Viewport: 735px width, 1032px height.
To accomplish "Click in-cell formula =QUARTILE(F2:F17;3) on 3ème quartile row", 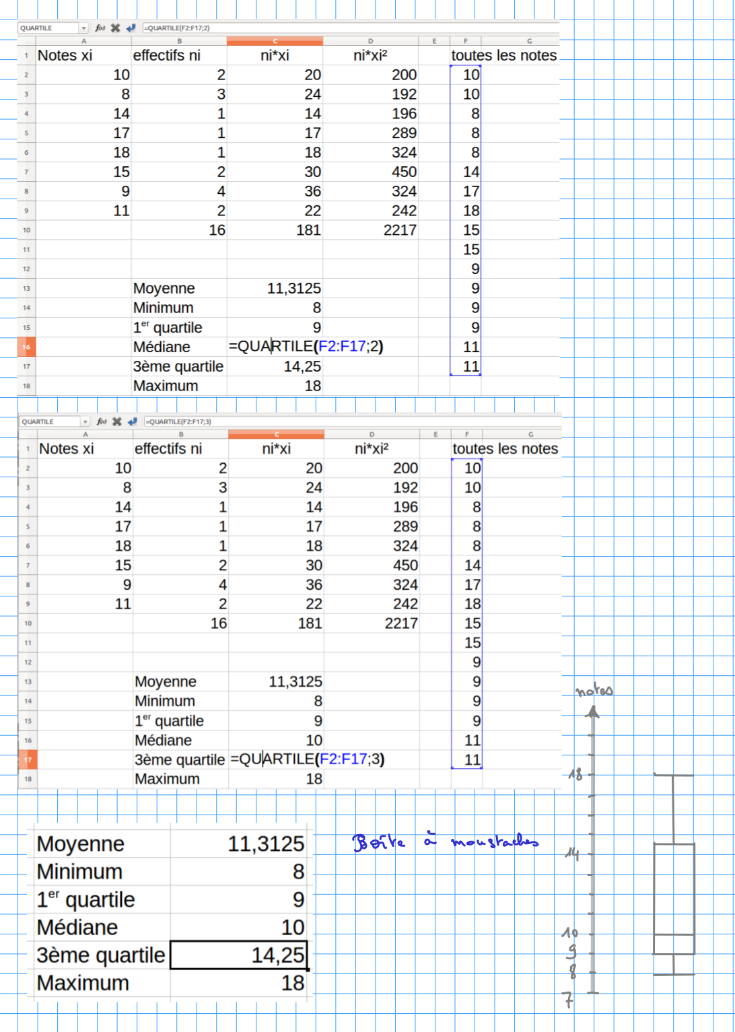I will (x=308, y=759).
